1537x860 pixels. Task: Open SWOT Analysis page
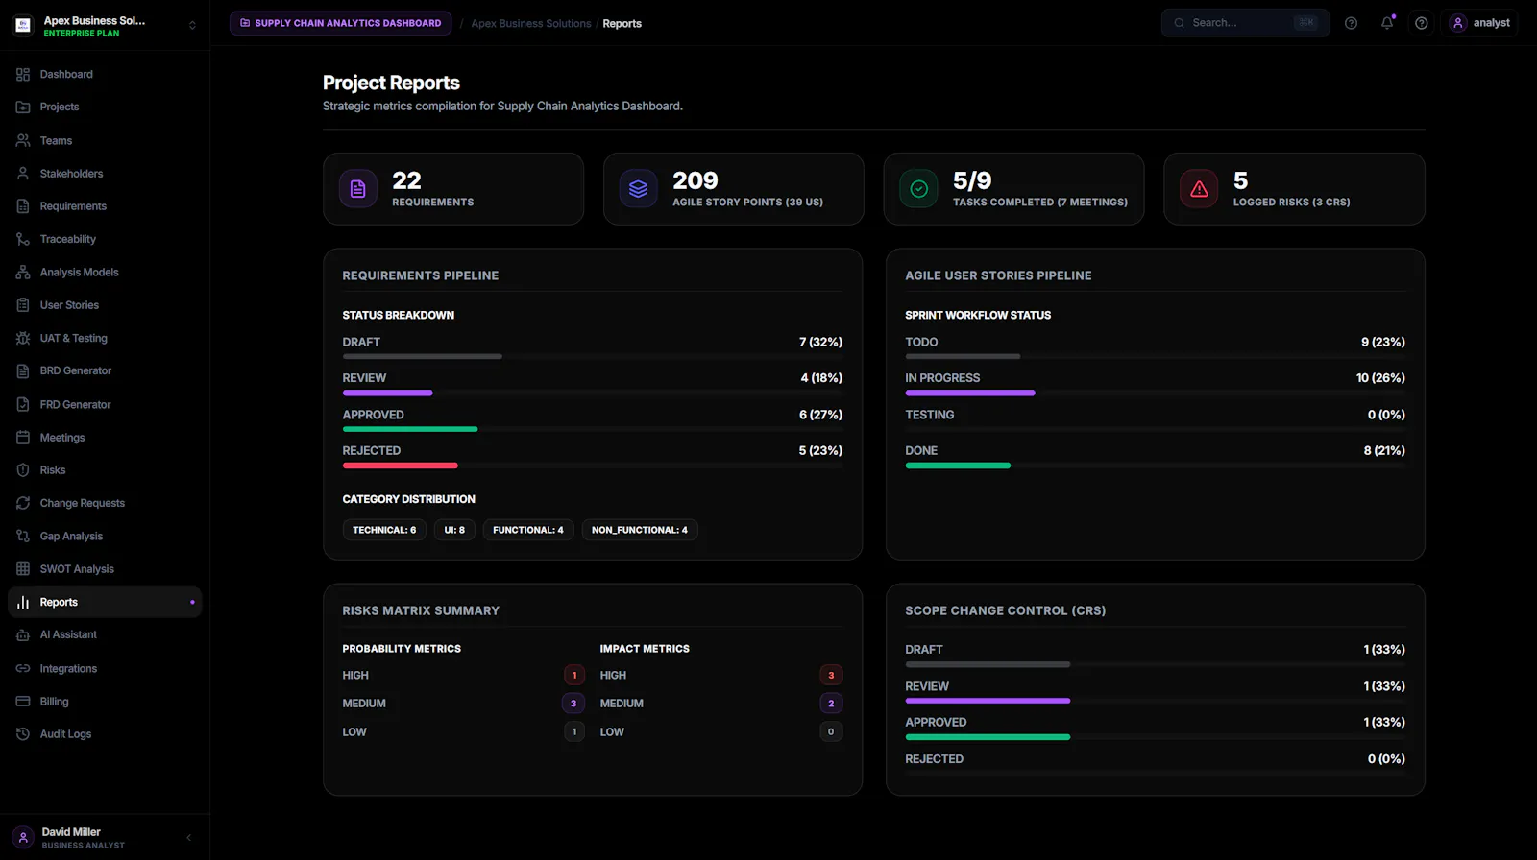tap(105, 569)
